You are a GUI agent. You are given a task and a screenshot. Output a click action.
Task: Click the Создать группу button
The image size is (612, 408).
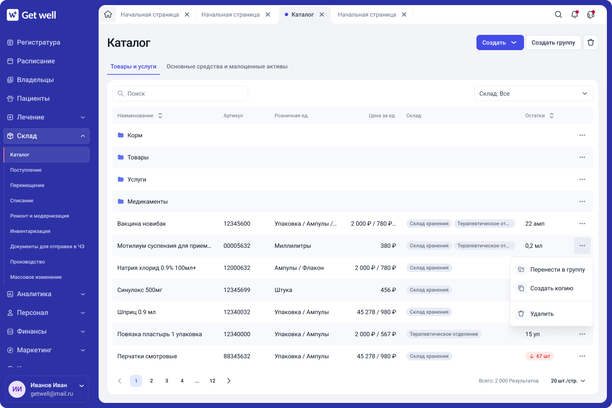[553, 42]
